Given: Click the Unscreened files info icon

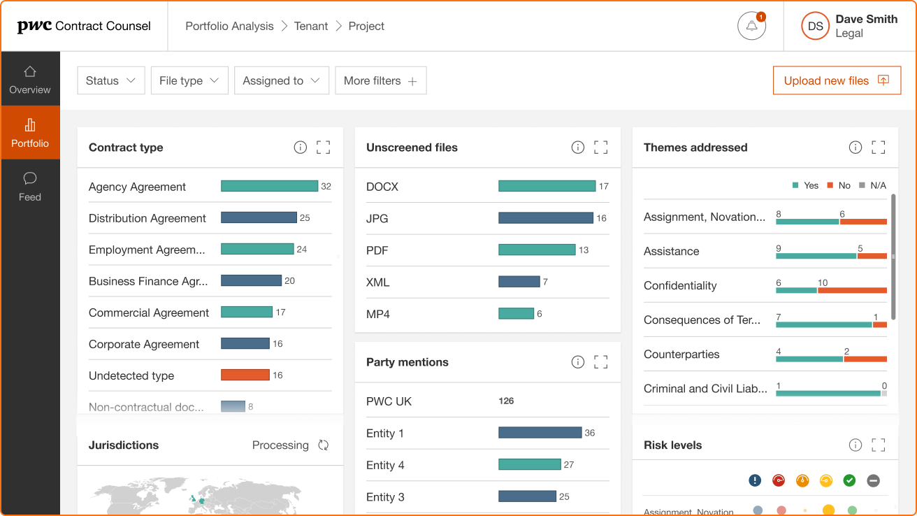Looking at the screenshot, I should coord(577,148).
